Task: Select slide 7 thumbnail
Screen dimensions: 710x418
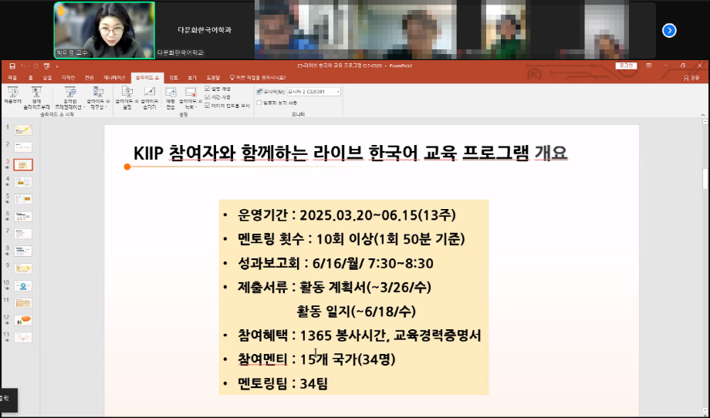Action: click(x=23, y=234)
